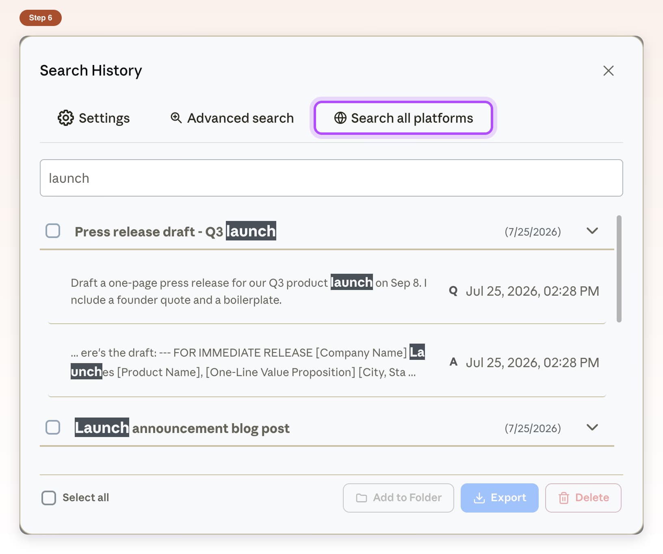Close the Search History dialog

click(x=608, y=71)
